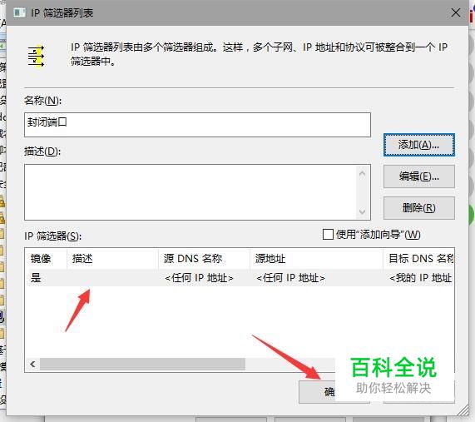
Task: Select the filter row with 是 in 镜像 column
Action: (240, 278)
